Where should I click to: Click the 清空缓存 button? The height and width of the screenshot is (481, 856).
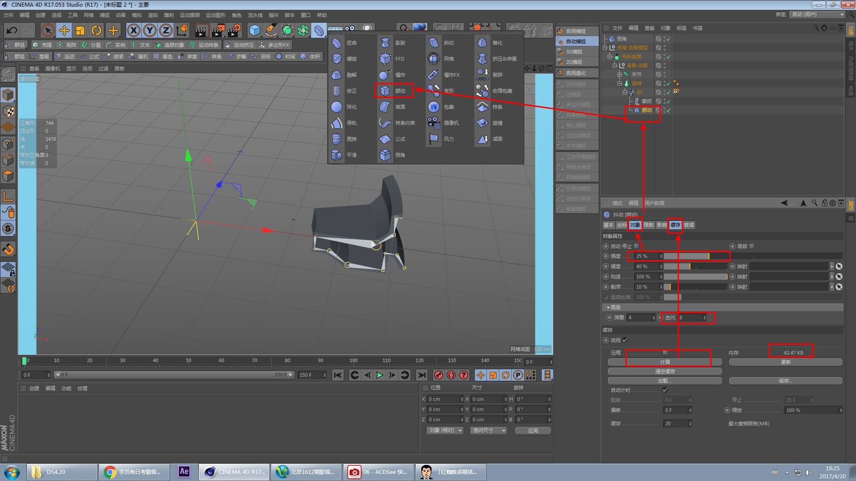pyautogui.click(x=665, y=371)
